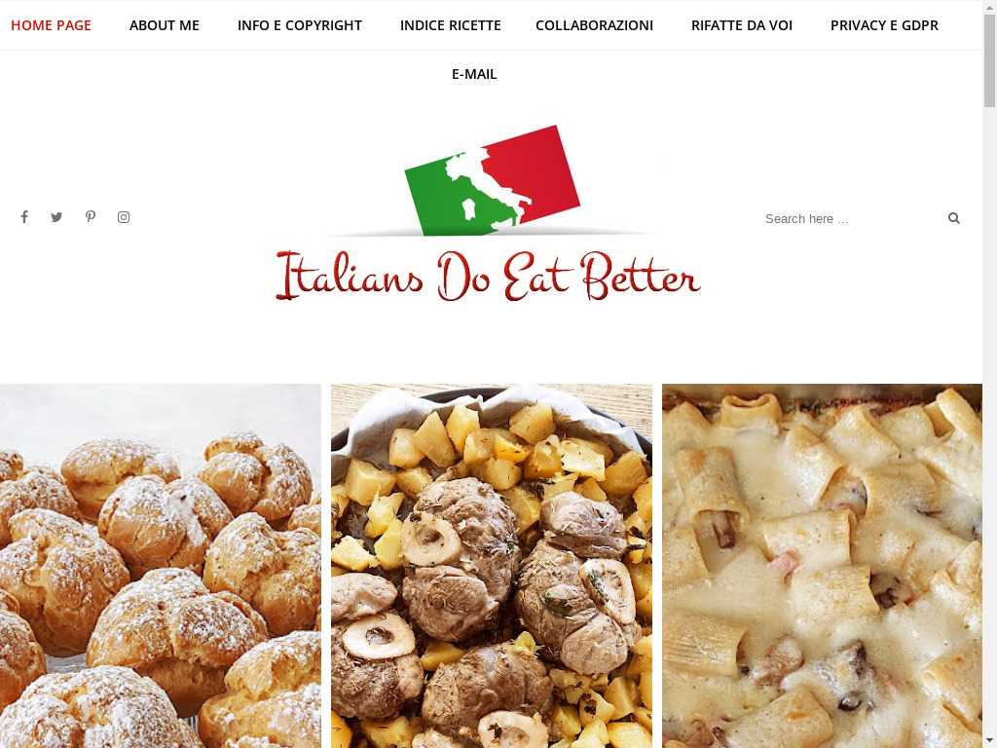Viewport: 997px width, 748px height.
Task: Open the ABOUT ME page
Action: [164, 25]
